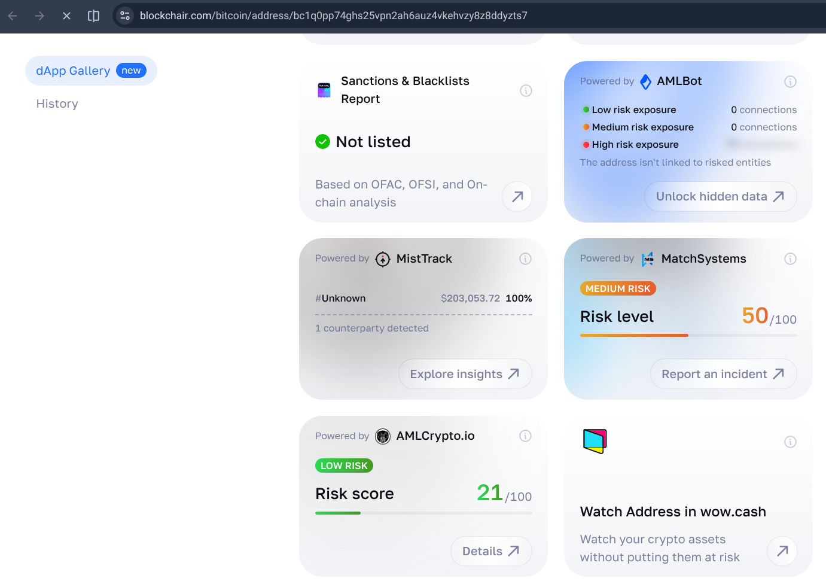The height and width of the screenshot is (581, 826).
Task: Click the MistTrack logo icon
Action: (x=383, y=259)
